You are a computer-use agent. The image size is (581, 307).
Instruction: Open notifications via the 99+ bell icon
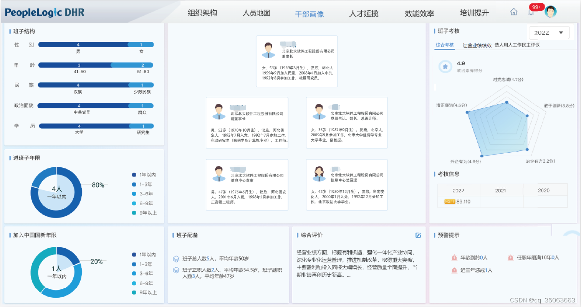(531, 13)
